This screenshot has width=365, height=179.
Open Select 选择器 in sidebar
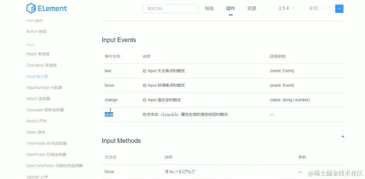(38, 99)
